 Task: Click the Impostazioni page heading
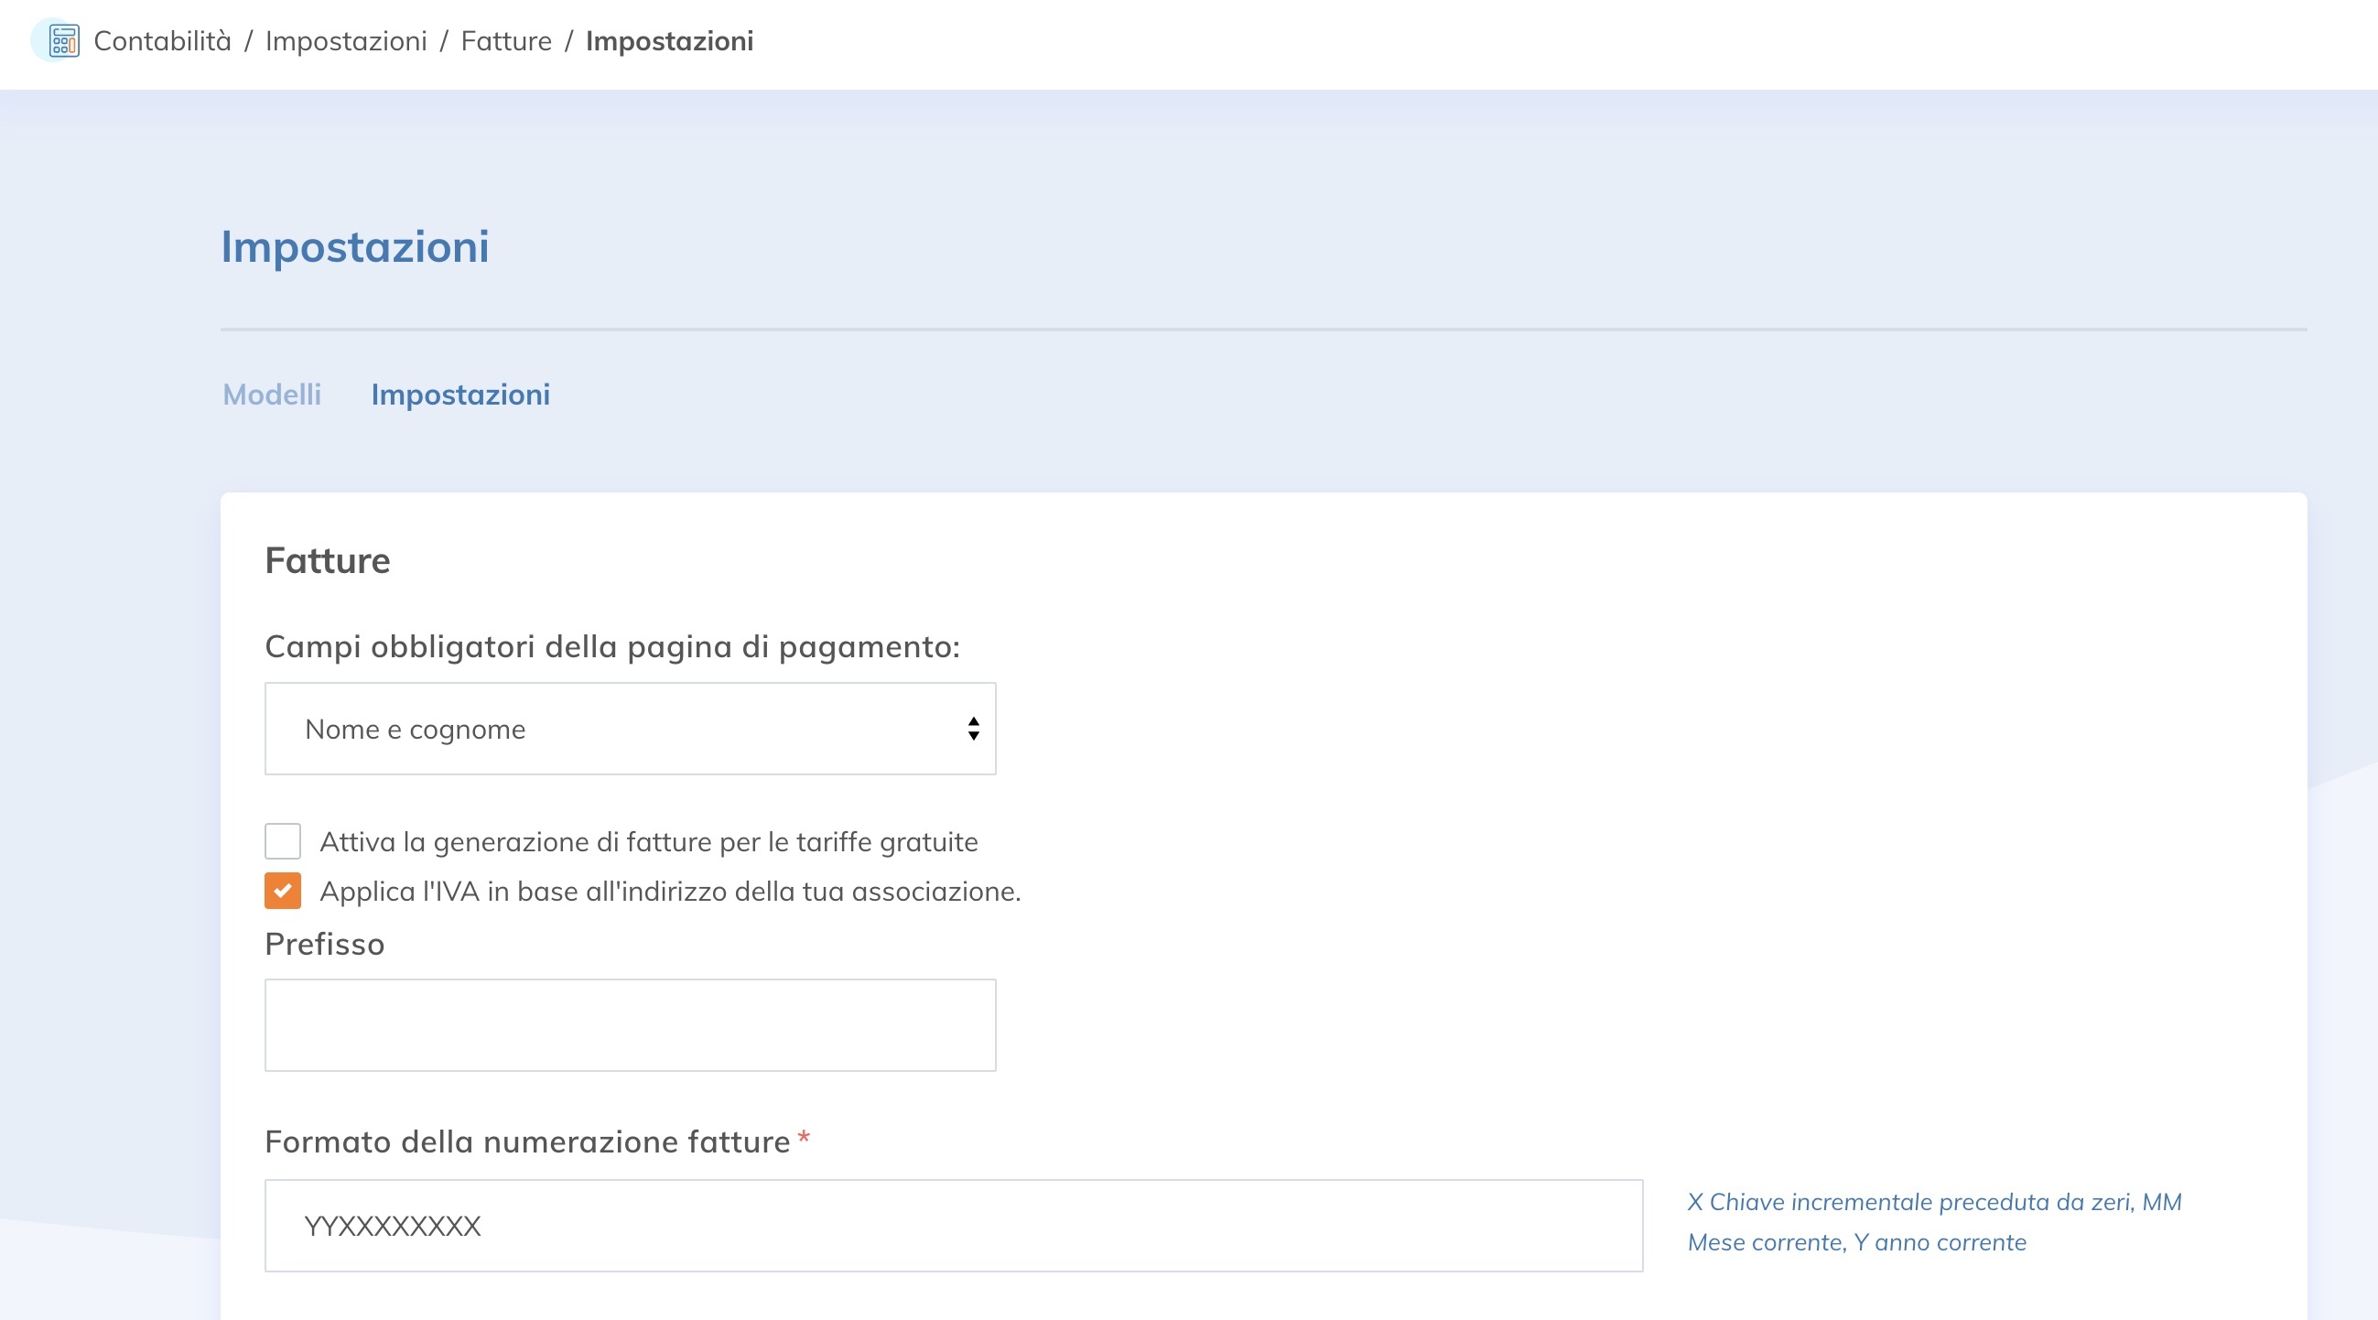tap(355, 246)
